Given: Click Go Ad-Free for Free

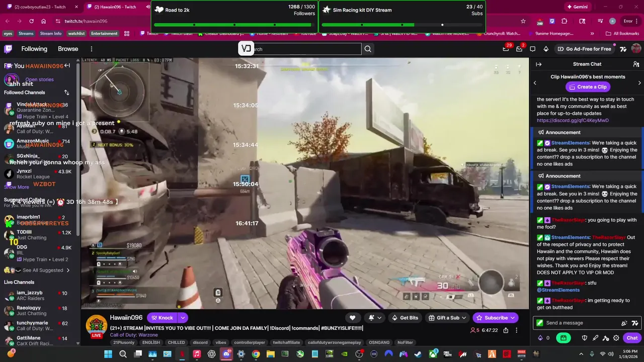Looking at the screenshot, I should (x=584, y=49).
